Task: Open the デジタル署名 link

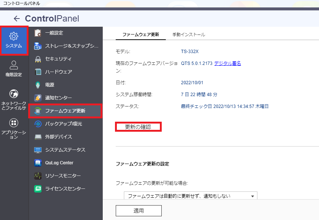Action: pos(227,63)
